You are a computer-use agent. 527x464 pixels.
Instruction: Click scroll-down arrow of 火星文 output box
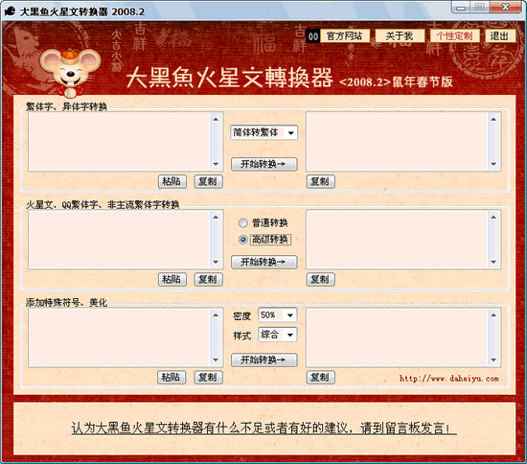pos(493,262)
